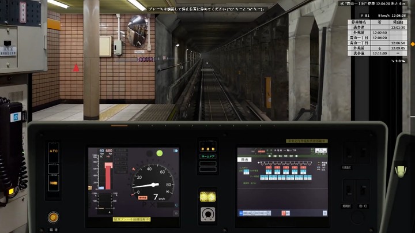Click the blue headlight beam icon on the left display

click(175, 151)
